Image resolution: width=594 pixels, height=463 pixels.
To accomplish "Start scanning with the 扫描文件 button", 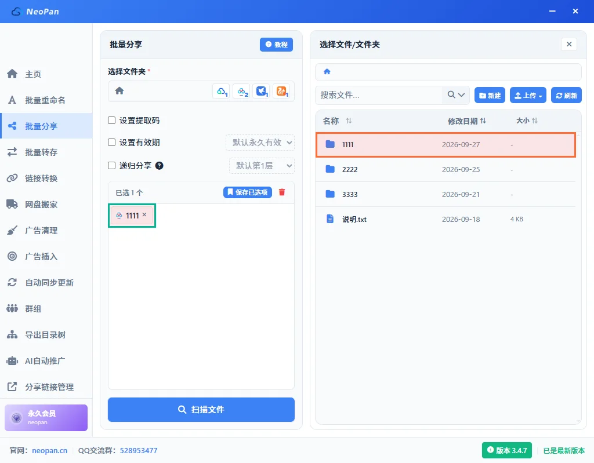I will [x=201, y=410].
